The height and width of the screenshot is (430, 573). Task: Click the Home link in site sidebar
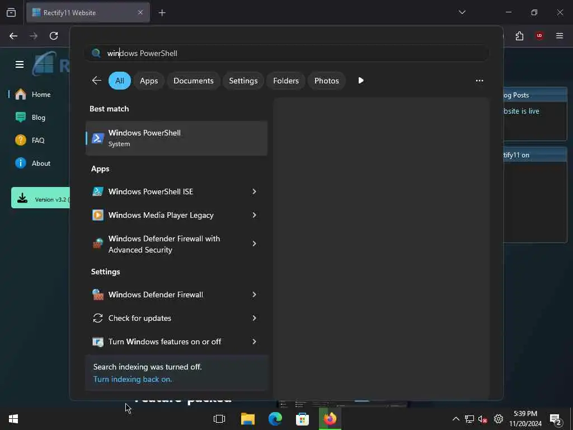pos(41,94)
